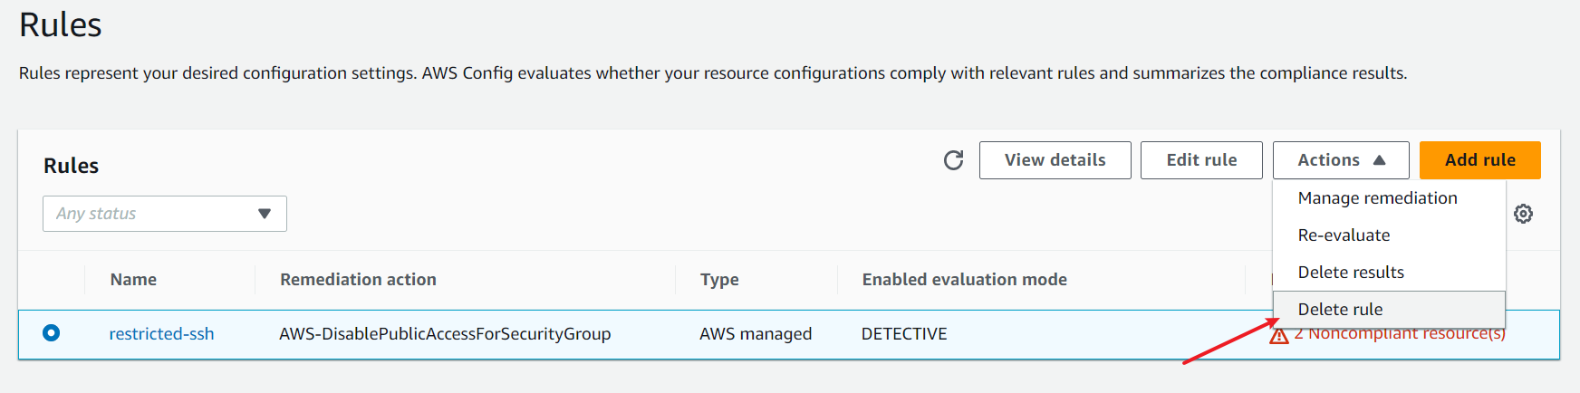Expand the Any status filter dropdown
1580x393 pixels.
point(165,214)
